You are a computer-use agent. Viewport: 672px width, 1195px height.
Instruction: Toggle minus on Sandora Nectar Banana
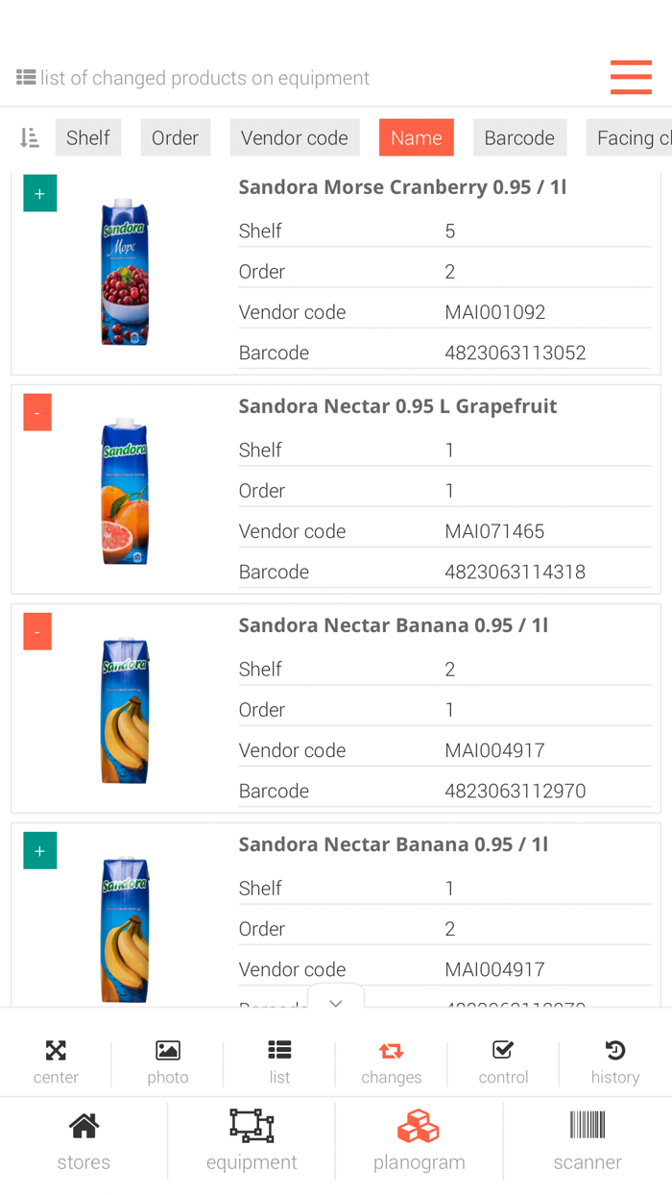37,631
